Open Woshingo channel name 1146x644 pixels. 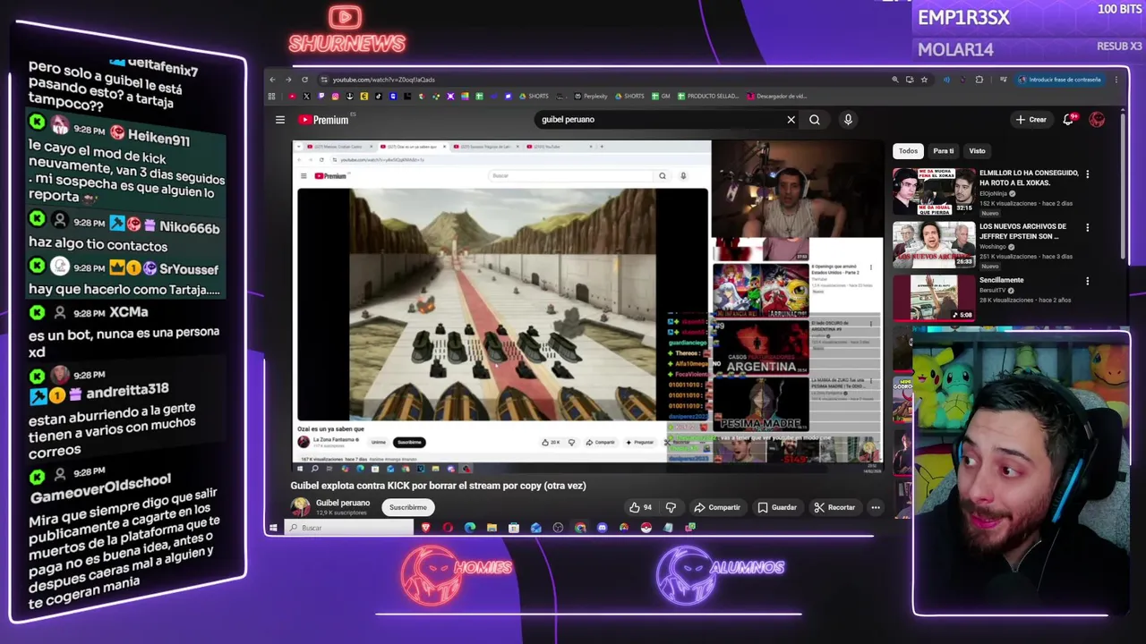(x=993, y=246)
